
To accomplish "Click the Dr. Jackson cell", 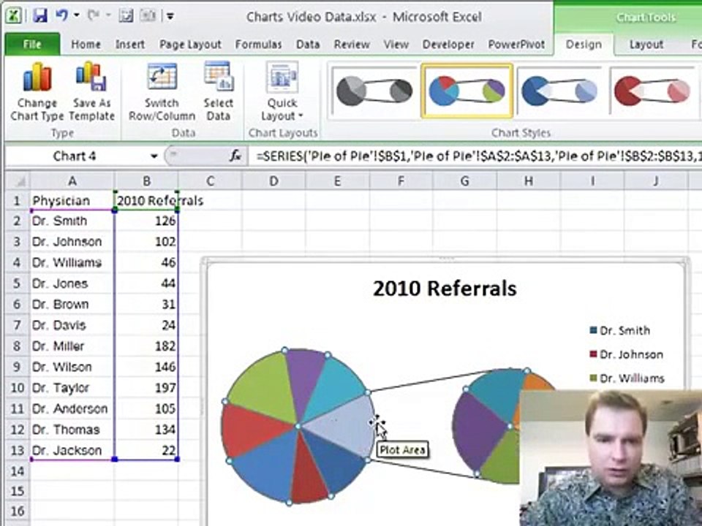I will point(72,450).
